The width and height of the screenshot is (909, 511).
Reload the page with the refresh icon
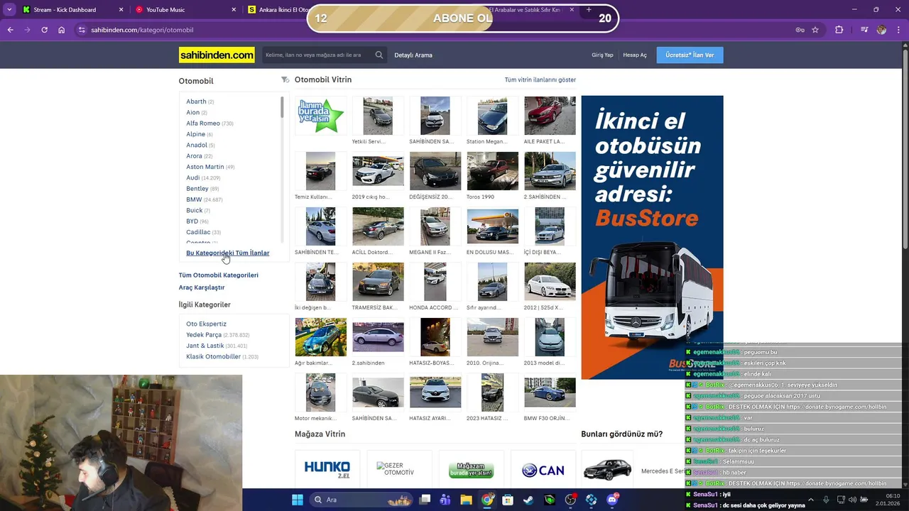pos(44,30)
